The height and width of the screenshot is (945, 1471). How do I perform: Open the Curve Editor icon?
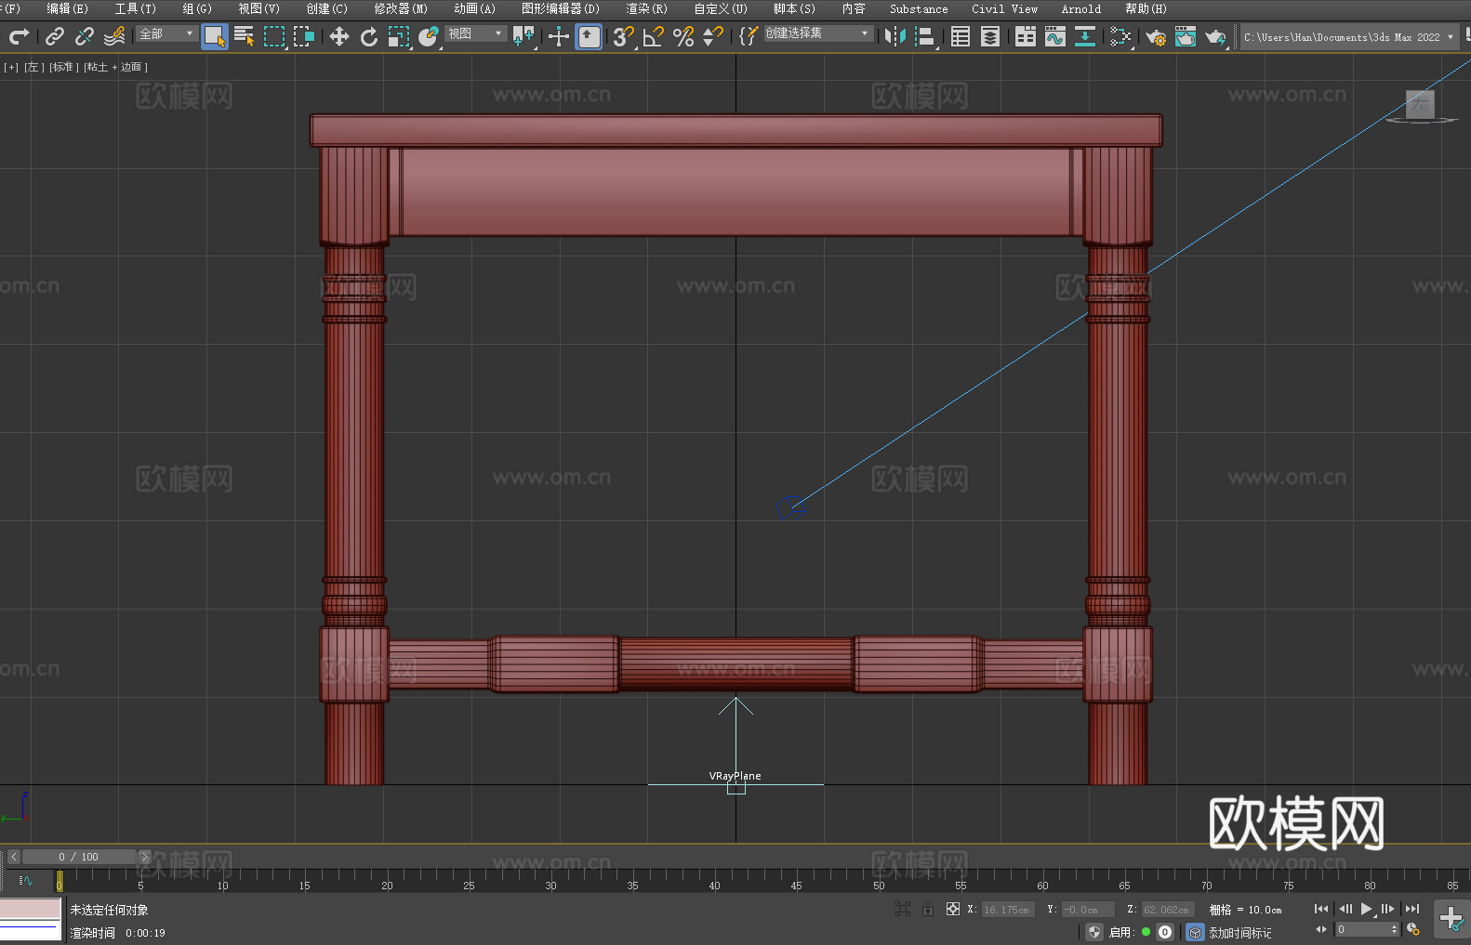(x=1055, y=36)
